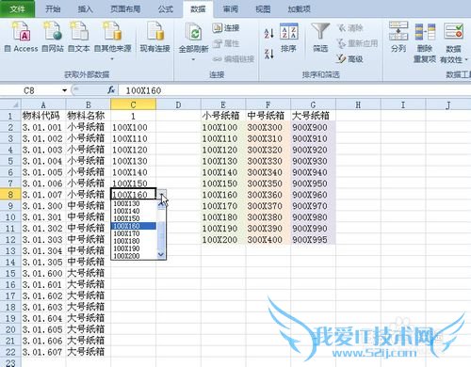Screen dimensions: 471x367
Task: Select cell containing 900X995
Action: [x=313, y=239]
